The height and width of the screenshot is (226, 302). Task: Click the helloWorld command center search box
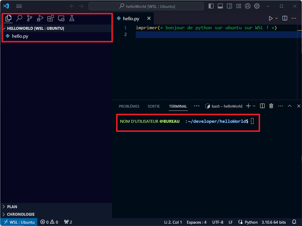tap(146, 6)
